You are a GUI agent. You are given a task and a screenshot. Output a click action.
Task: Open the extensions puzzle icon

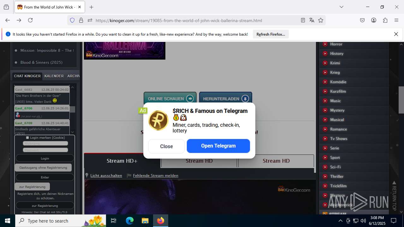[x=385, y=20]
